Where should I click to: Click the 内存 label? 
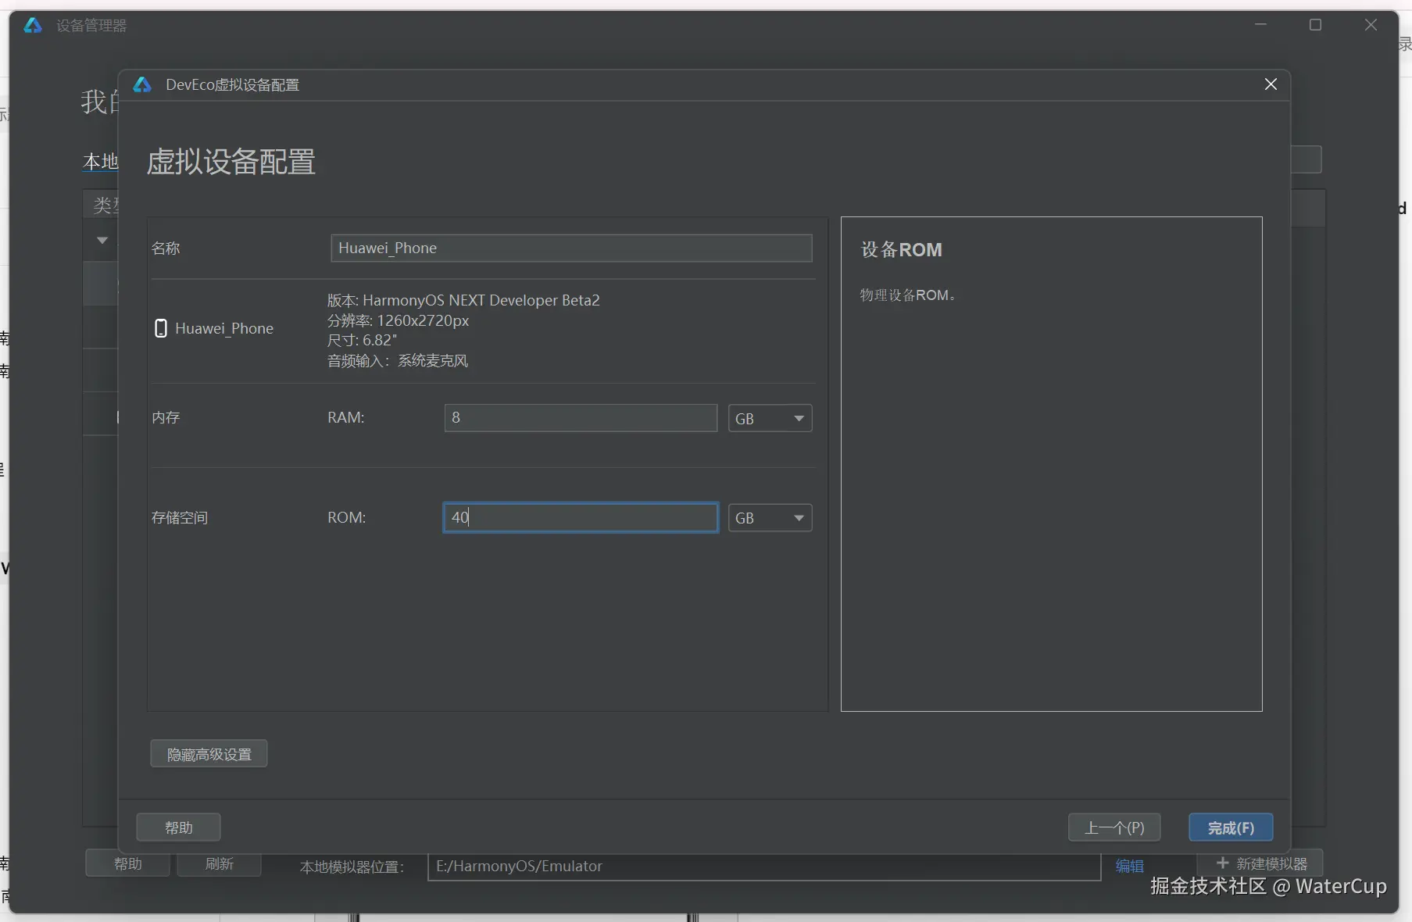[166, 418]
